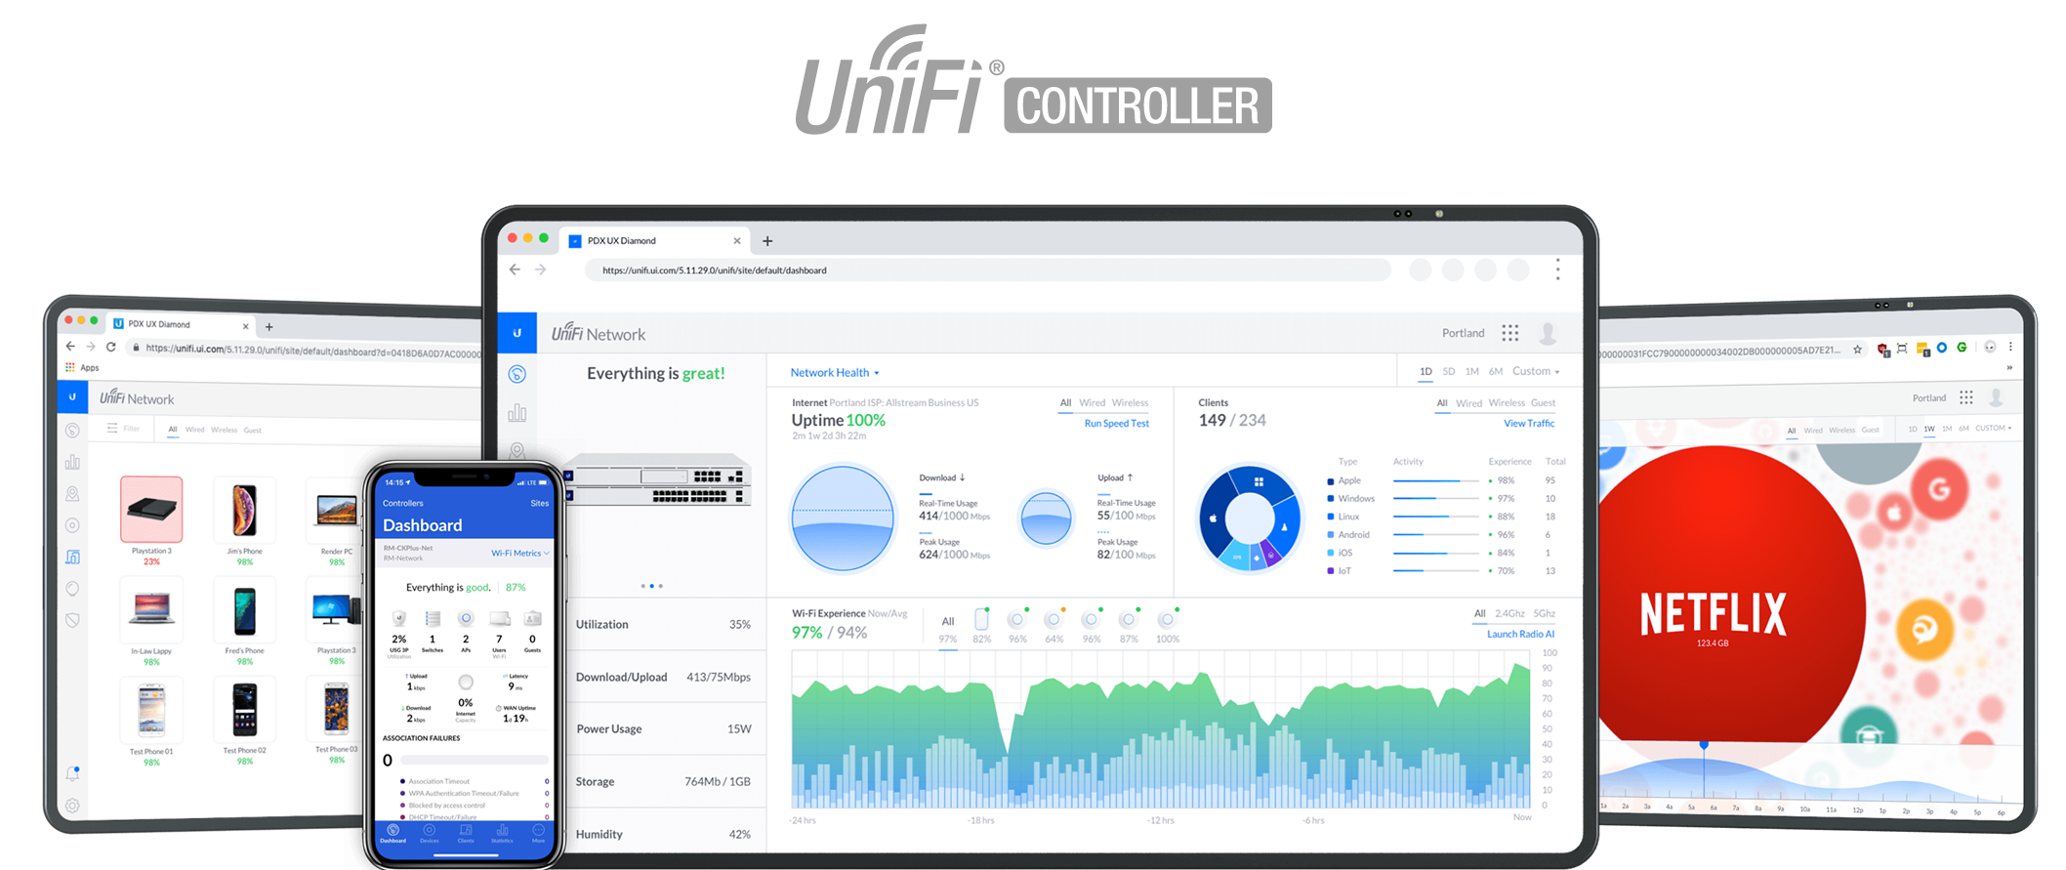
Task: Switch to 5Ghz tab in Wi-Fi Experience
Action: pyautogui.click(x=1545, y=613)
